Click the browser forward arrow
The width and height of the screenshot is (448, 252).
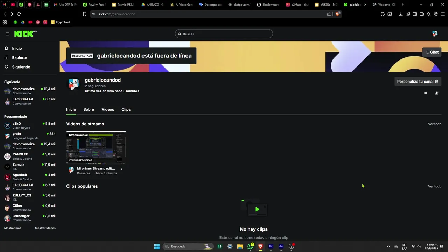(x=12, y=14)
